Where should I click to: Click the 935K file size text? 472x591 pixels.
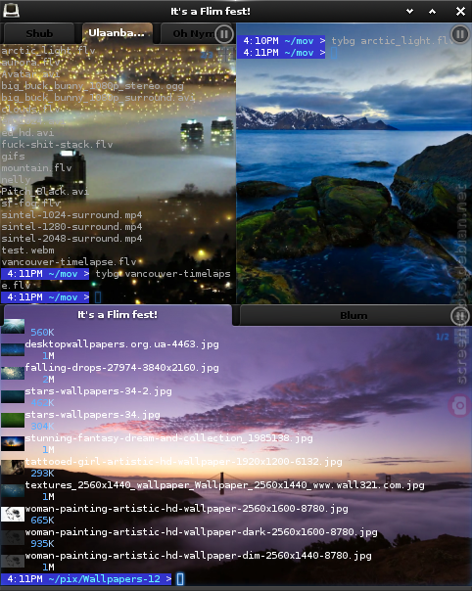tap(42, 543)
